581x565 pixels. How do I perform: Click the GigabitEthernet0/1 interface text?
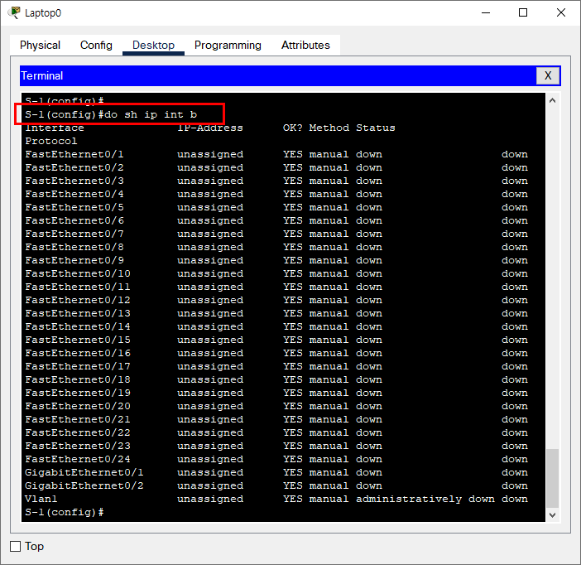84,472
